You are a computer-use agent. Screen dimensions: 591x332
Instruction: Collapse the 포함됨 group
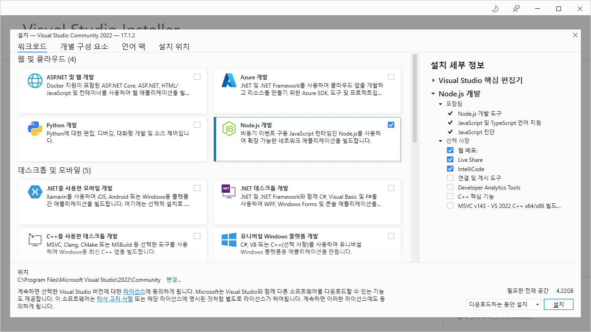[440, 104]
